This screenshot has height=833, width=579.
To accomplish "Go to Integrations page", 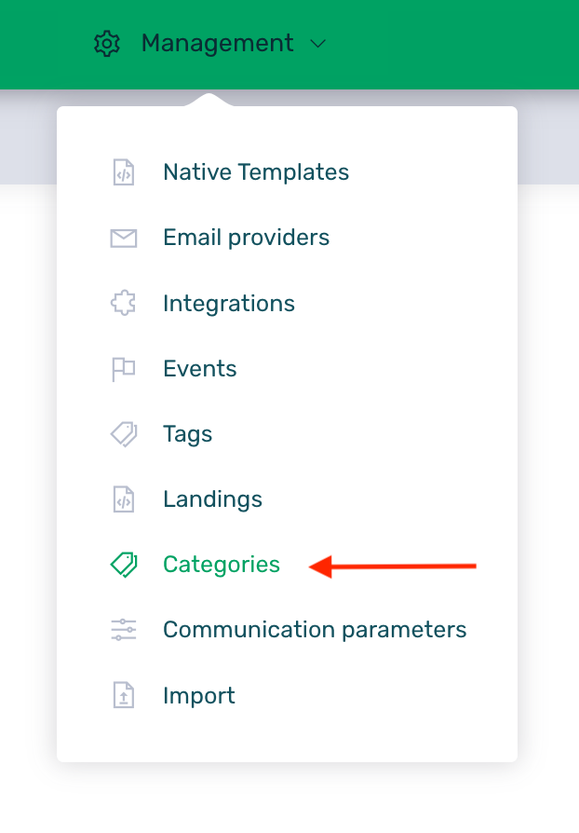I will 228,304.
